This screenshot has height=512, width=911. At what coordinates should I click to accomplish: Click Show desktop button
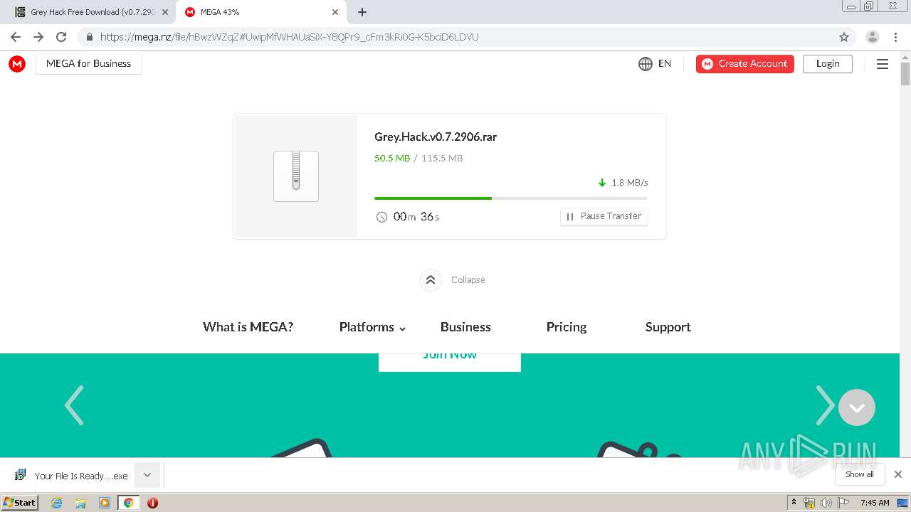pyautogui.click(x=903, y=503)
